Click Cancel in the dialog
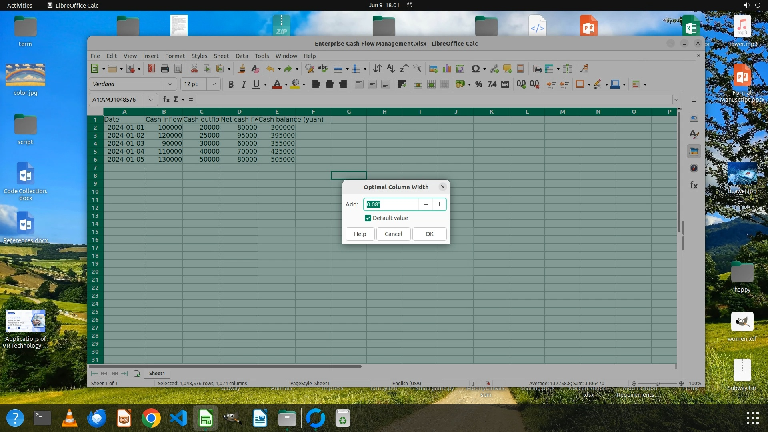768x432 pixels. pos(393,234)
